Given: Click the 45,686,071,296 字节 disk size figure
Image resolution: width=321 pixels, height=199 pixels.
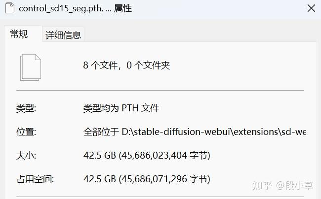Looking at the screenshot, I should [164, 179].
